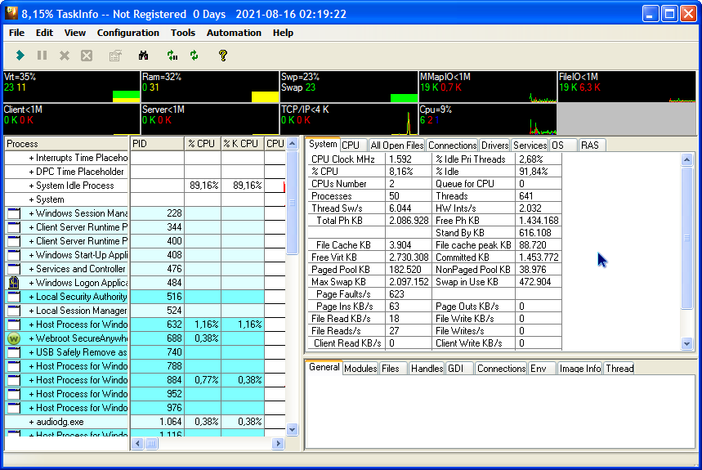This screenshot has height=470, width=702.
Task: Click the icon of Windows Session Manager row
Action: (x=14, y=213)
